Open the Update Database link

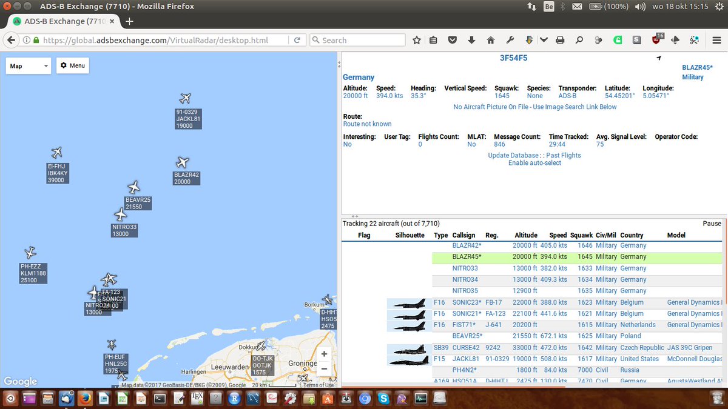[x=514, y=156]
